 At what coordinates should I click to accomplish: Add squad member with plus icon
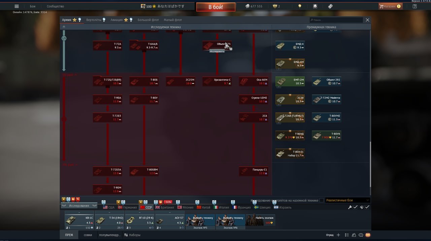coord(338,235)
